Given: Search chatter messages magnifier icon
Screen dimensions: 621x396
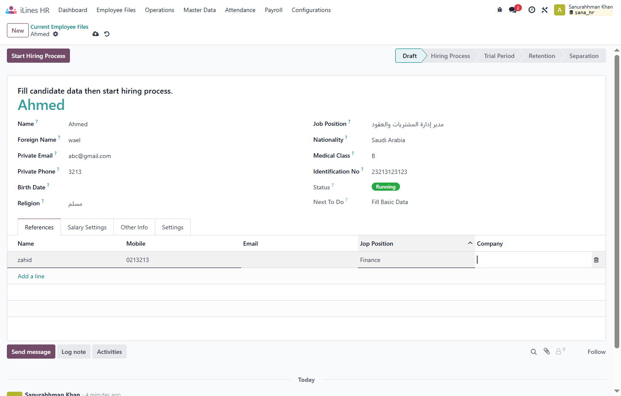Looking at the screenshot, I should point(533,352).
